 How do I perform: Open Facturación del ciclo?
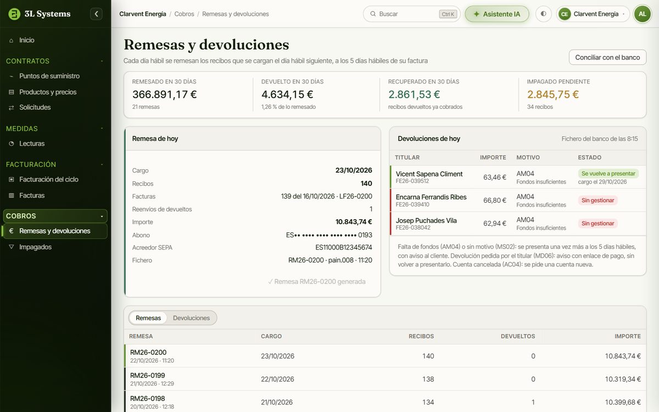[55, 180]
